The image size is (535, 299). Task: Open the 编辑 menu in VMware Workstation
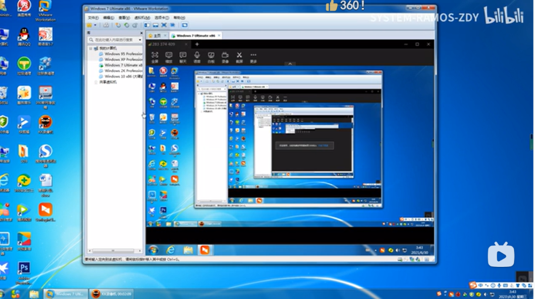108,18
